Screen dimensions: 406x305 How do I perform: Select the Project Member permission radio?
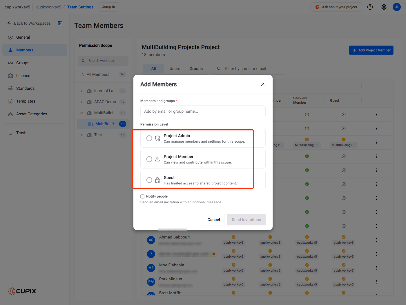149,159
